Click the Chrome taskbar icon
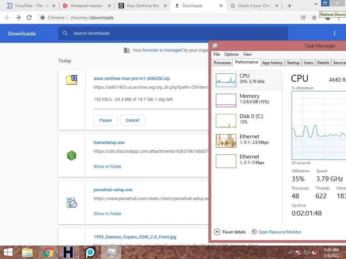 pyautogui.click(x=48, y=252)
